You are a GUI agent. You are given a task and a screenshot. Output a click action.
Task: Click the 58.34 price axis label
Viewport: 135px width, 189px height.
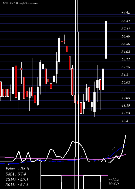[x=126, y=21]
